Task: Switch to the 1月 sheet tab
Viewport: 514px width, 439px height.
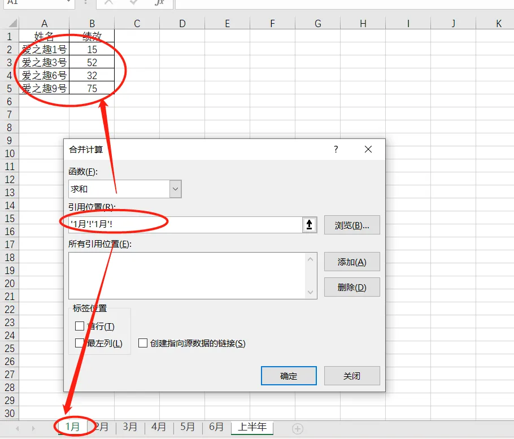Action: click(x=72, y=427)
